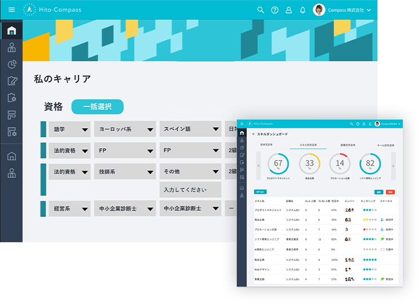Screen dimensions: 418x302
Task: Click the red 削除 button on the dashboard
Action: 390,192
